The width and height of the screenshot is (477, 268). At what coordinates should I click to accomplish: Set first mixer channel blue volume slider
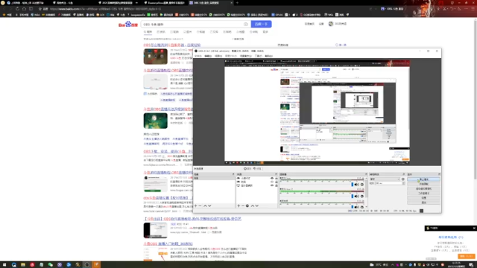pos(353,185)
